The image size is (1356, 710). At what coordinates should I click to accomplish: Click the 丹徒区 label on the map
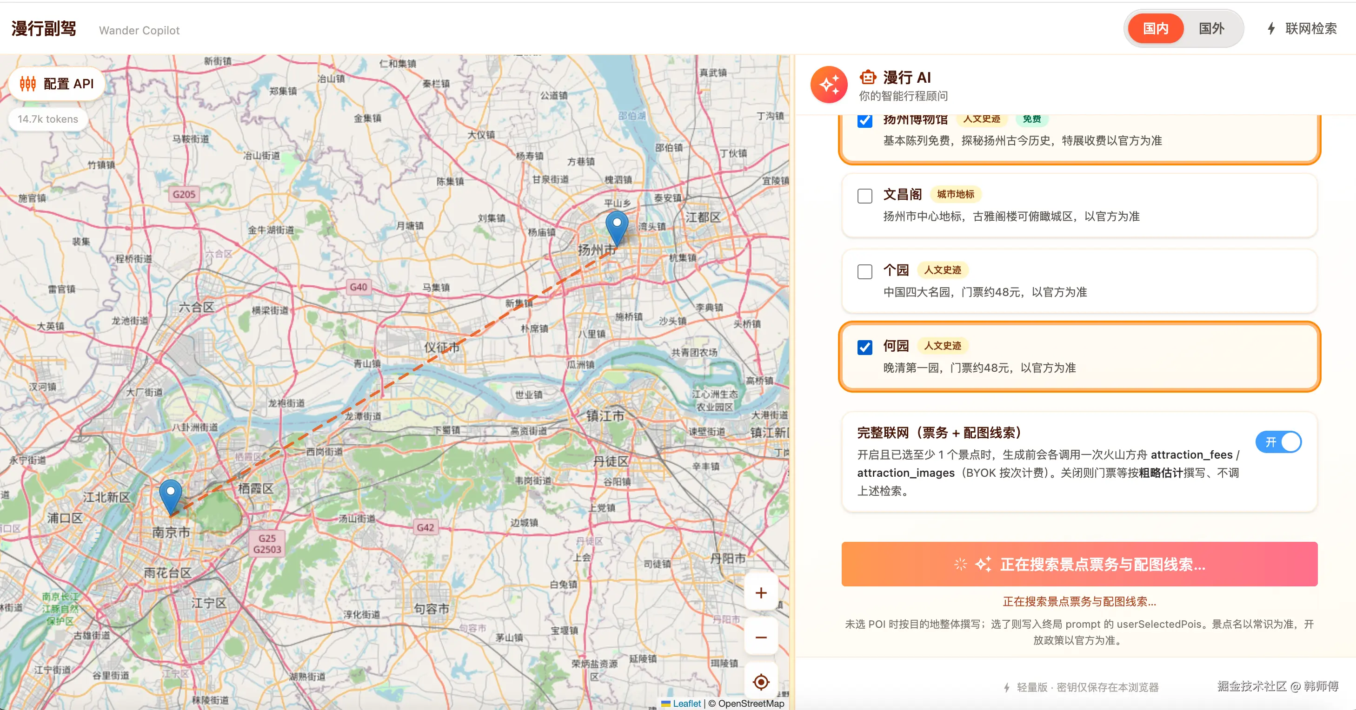pyautogui.click(x=611, y=461)
